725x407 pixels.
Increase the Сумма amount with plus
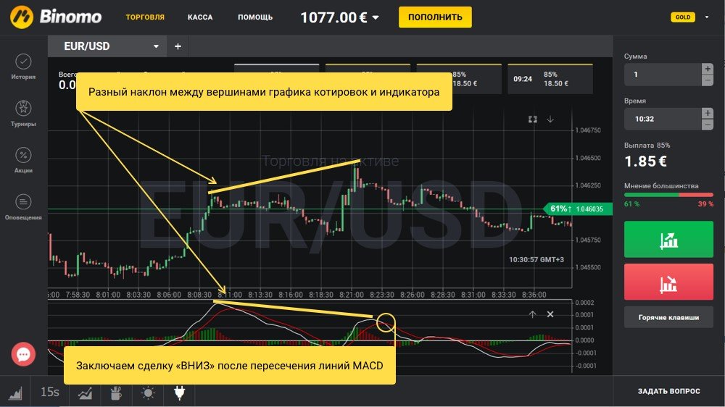708,69
